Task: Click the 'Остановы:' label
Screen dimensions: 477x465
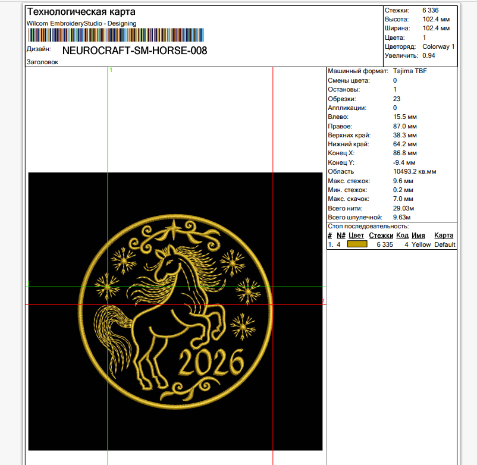Action: point(344,89)
